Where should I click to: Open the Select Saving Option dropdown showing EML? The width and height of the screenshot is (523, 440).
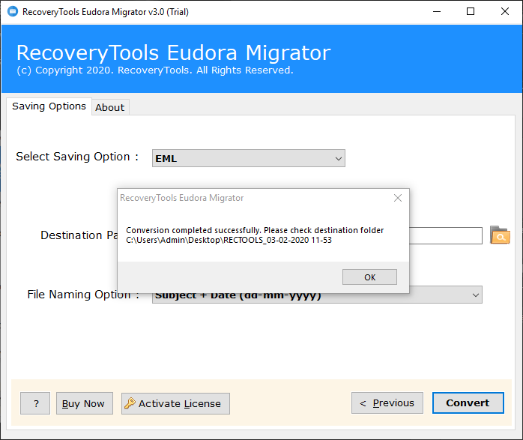click(249, 158)
